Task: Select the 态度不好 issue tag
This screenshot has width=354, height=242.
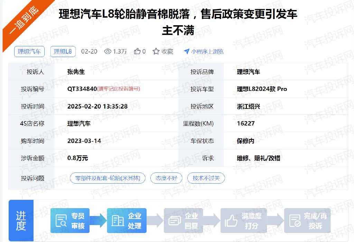Action: pos(166,178)
